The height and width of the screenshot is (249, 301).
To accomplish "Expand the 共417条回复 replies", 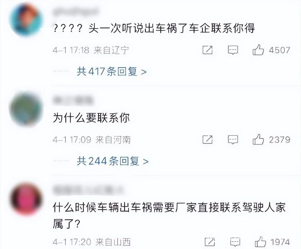I will tap(112, 72).
